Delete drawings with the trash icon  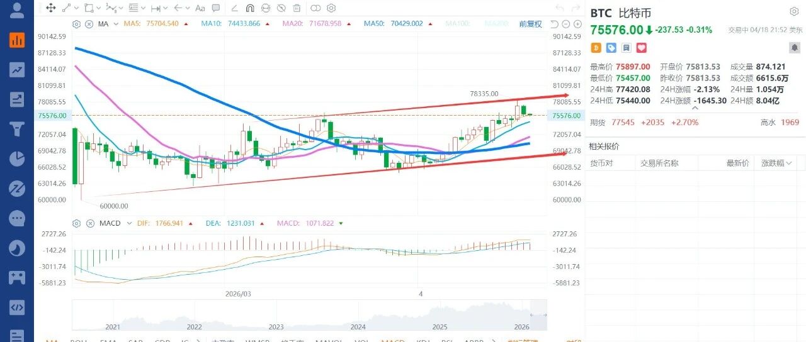pos(297,8)
